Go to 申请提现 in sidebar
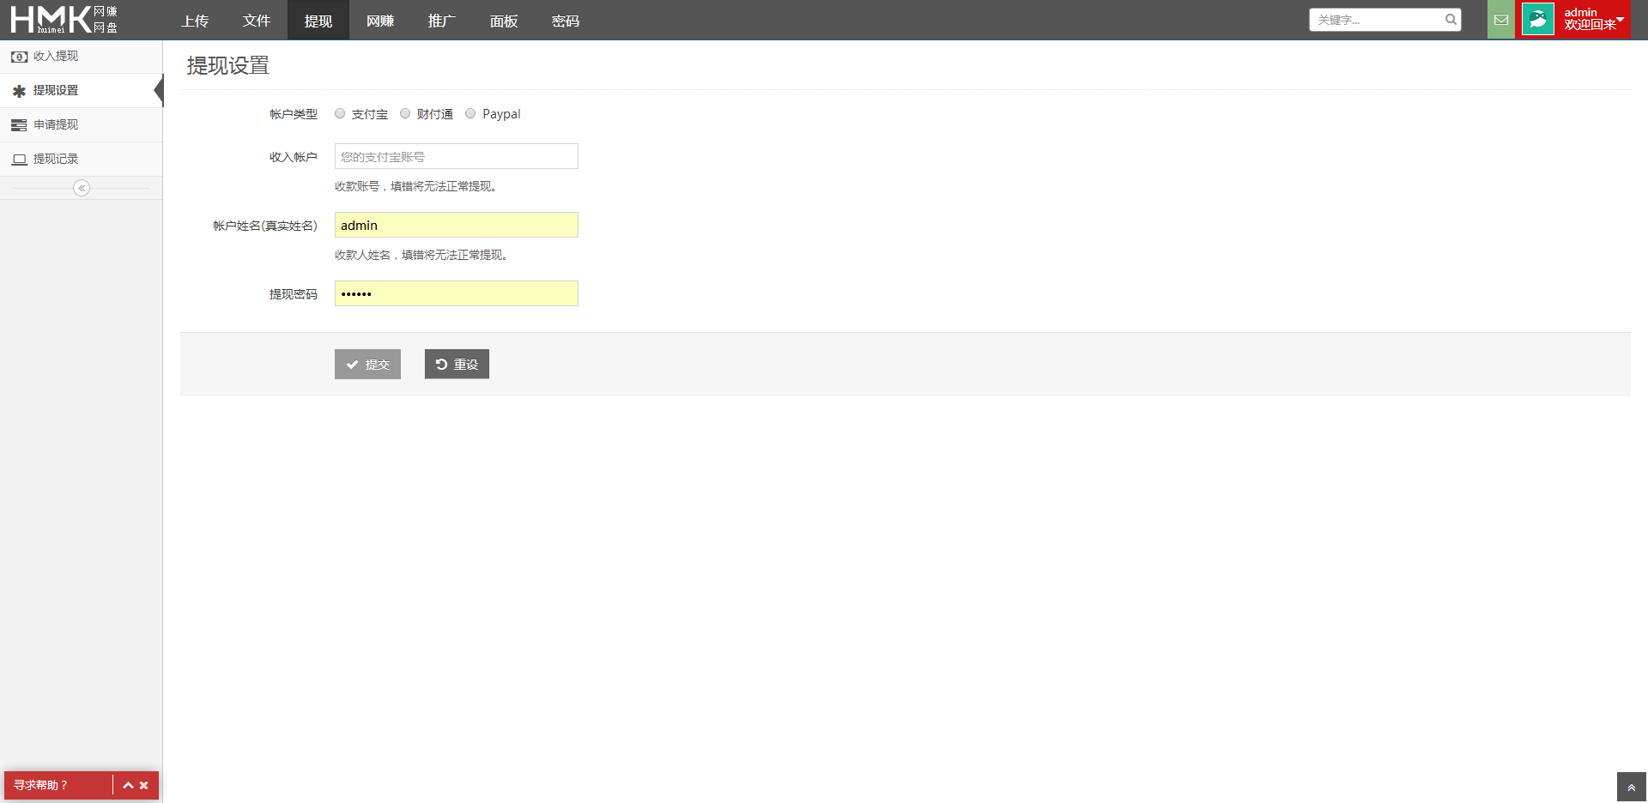This screenshot has width=1648, height=803. (81, 124)
